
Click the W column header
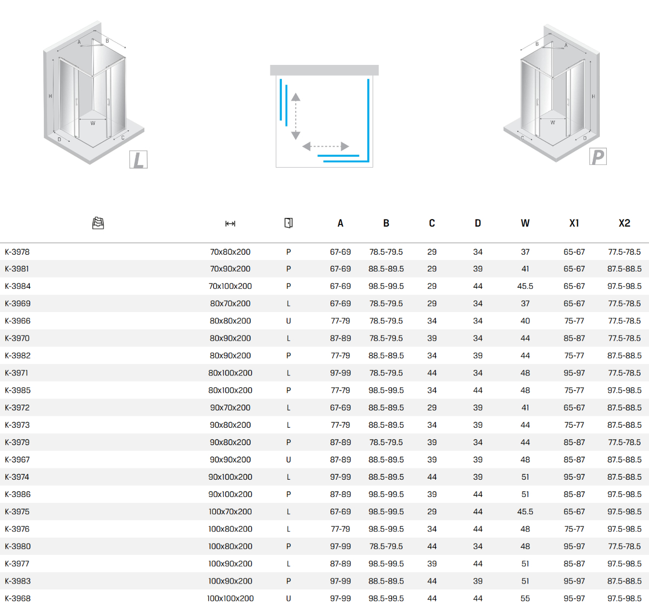coord(525,223)
